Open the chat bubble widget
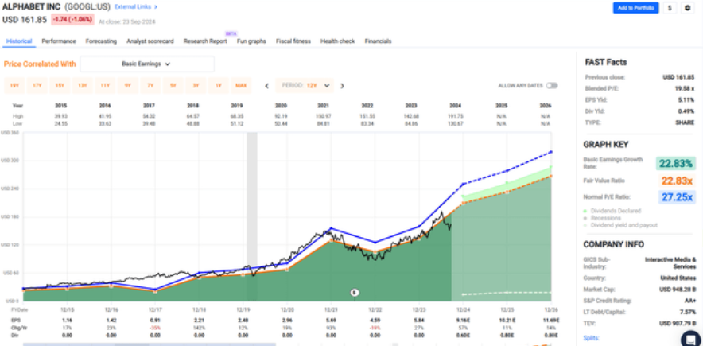 click(690, 340)
